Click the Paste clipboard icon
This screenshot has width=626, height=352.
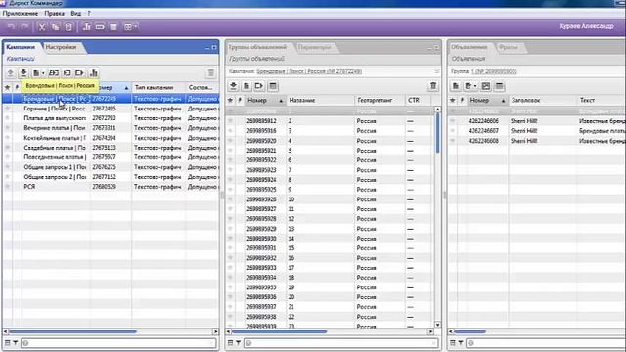tap(68, 27)
